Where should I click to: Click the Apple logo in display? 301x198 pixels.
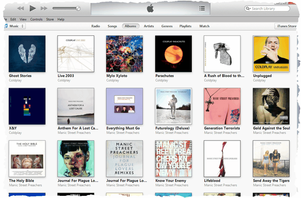[150, 8]
